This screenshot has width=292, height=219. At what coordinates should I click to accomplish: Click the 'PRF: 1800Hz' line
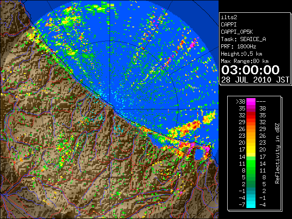tap(239, 47)
